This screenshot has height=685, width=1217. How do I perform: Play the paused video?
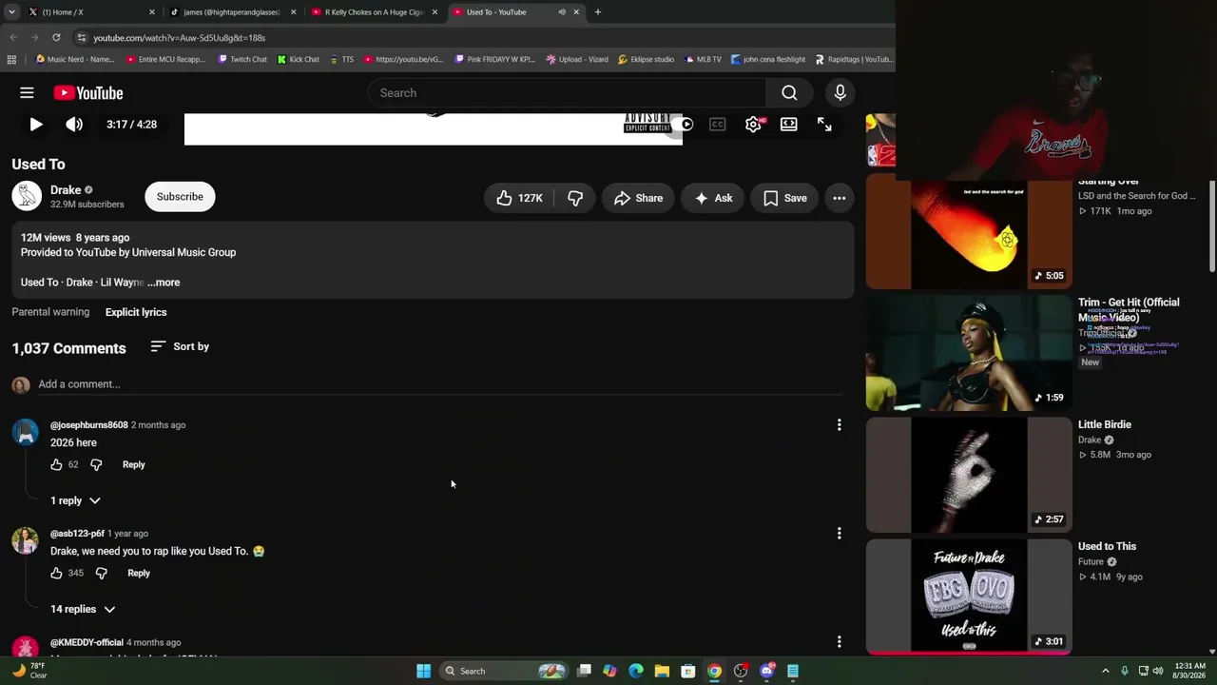[x=35, y=124]
